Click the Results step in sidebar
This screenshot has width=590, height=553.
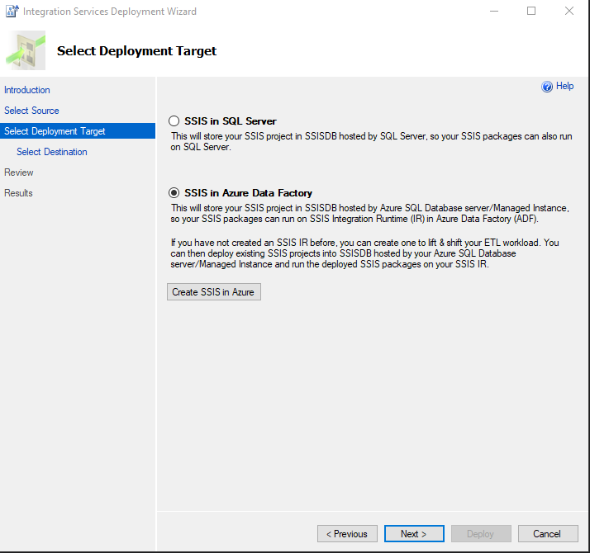tap(18, 193)
